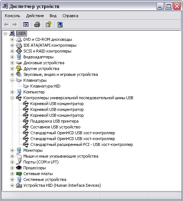Expand Звуковые, видео и игровые устройства
Image resolution: width=183 pixels, height=201 pixels.
[x=12, y=74]
